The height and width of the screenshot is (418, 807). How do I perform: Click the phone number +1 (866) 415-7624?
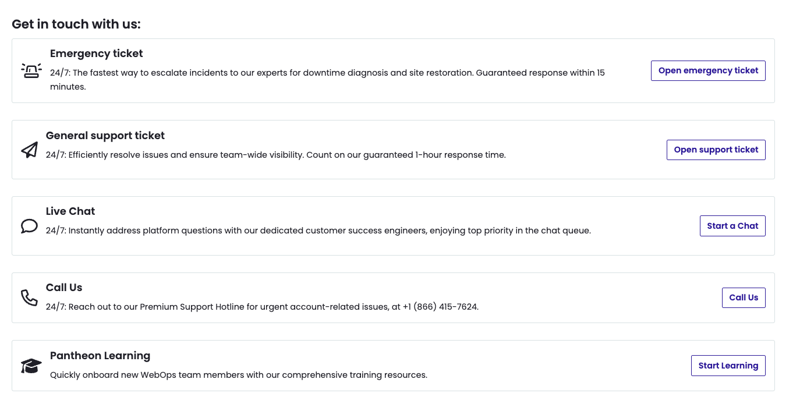[440, 307]
